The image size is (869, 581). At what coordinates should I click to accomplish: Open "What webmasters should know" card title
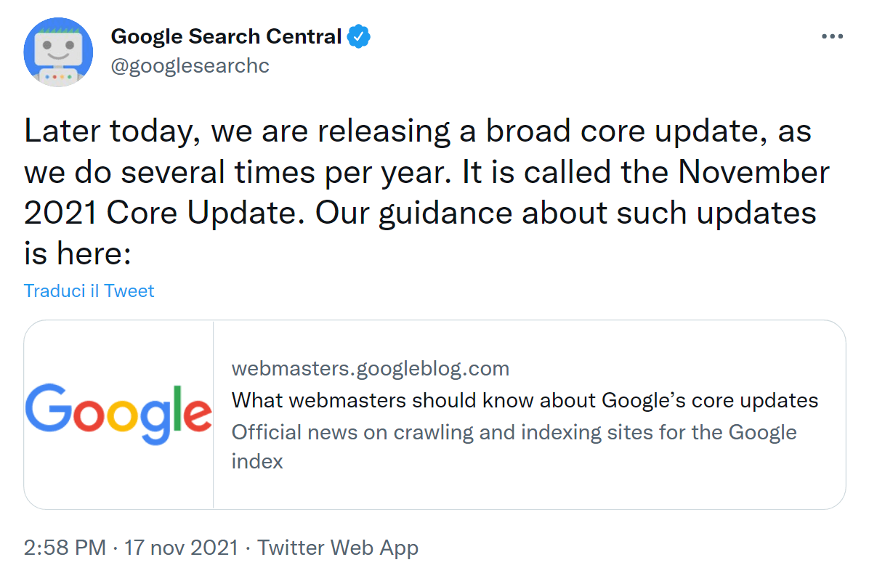[x=525, y=400]
